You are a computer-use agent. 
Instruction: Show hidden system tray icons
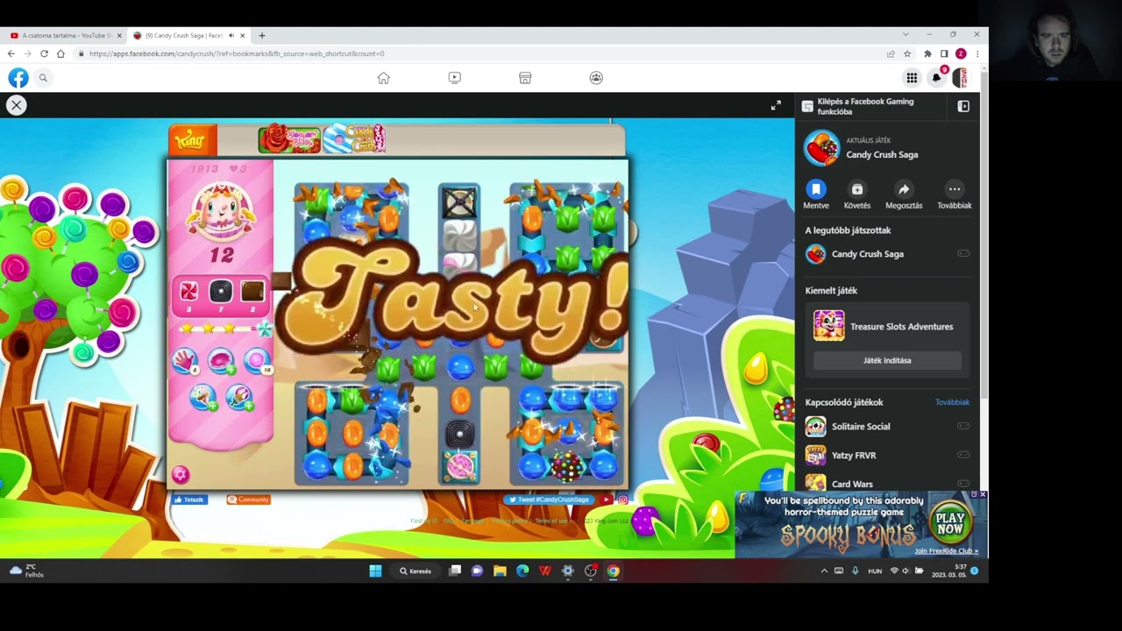(x=824, y=571)
